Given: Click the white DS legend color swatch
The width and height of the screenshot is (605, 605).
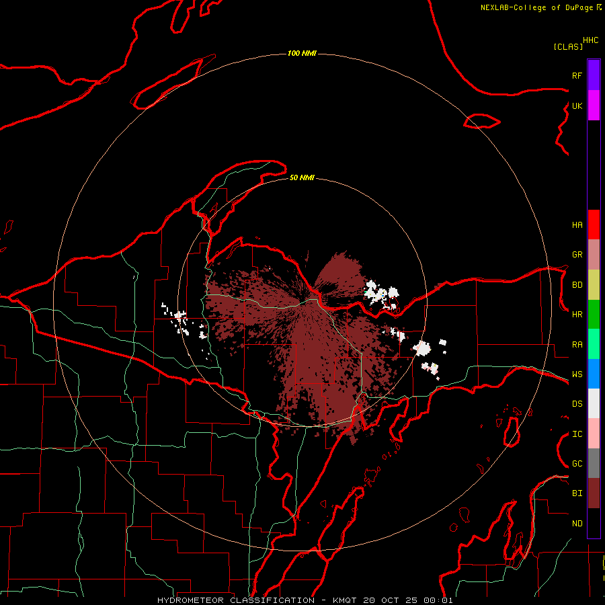Looking at the screenshot, I should pos(594,403).
